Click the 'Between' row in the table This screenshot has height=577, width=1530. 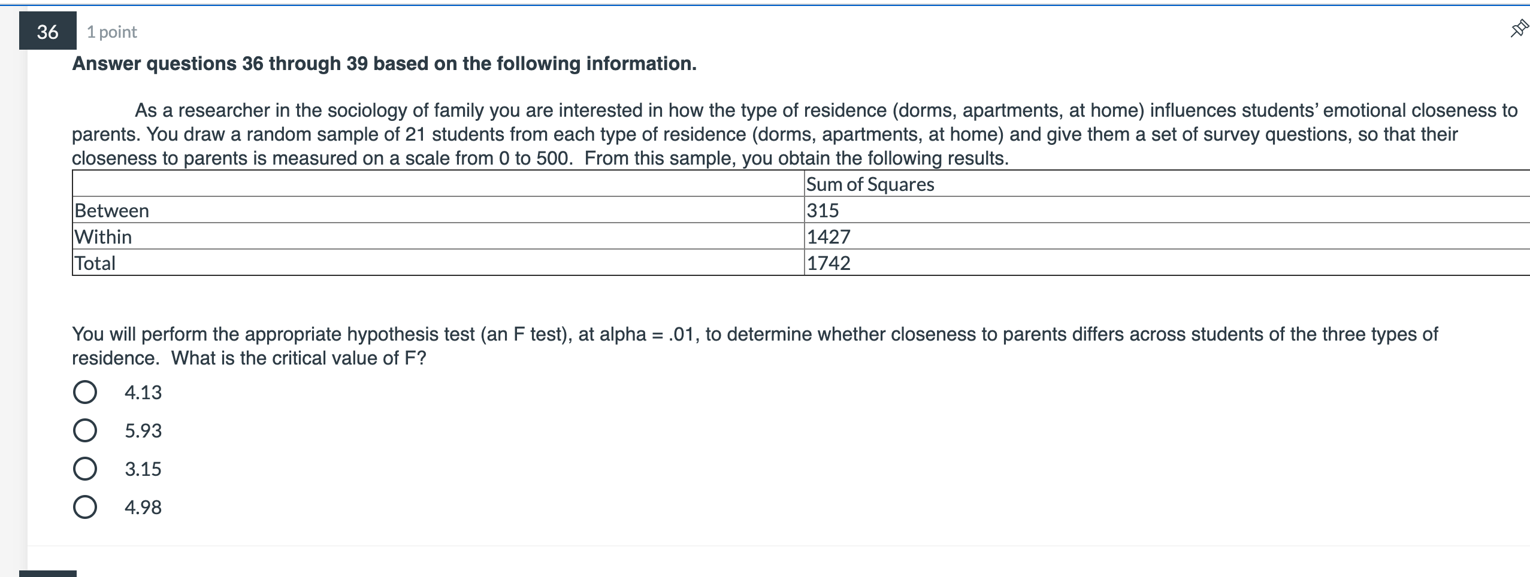click(111, 211)
